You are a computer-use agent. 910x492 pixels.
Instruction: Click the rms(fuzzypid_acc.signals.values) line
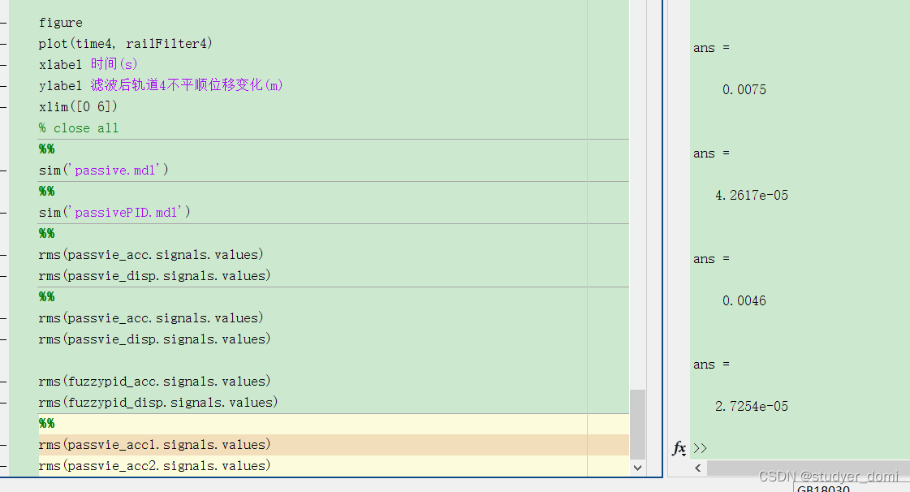click(154, 382)
